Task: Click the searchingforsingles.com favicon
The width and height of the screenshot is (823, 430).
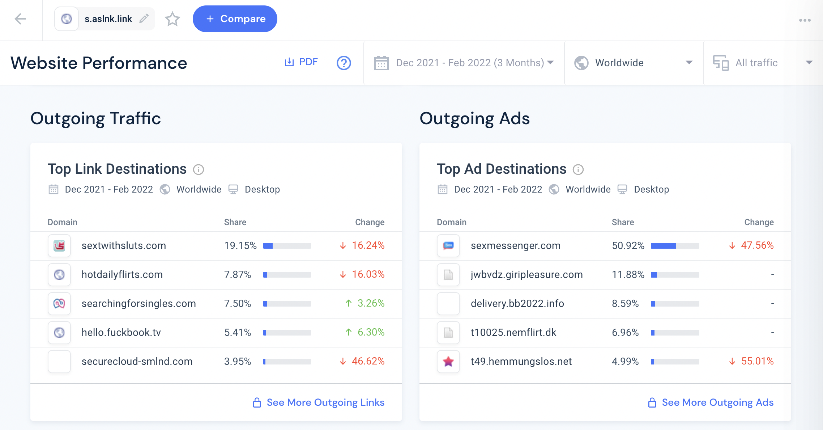Action: coord(59,304)
